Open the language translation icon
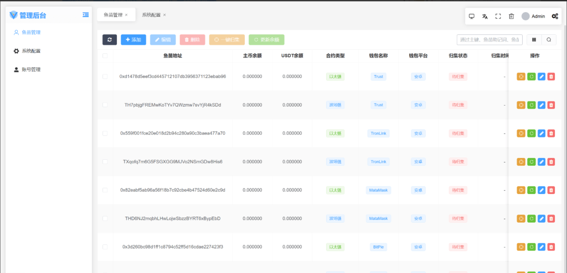 [485, 16]
